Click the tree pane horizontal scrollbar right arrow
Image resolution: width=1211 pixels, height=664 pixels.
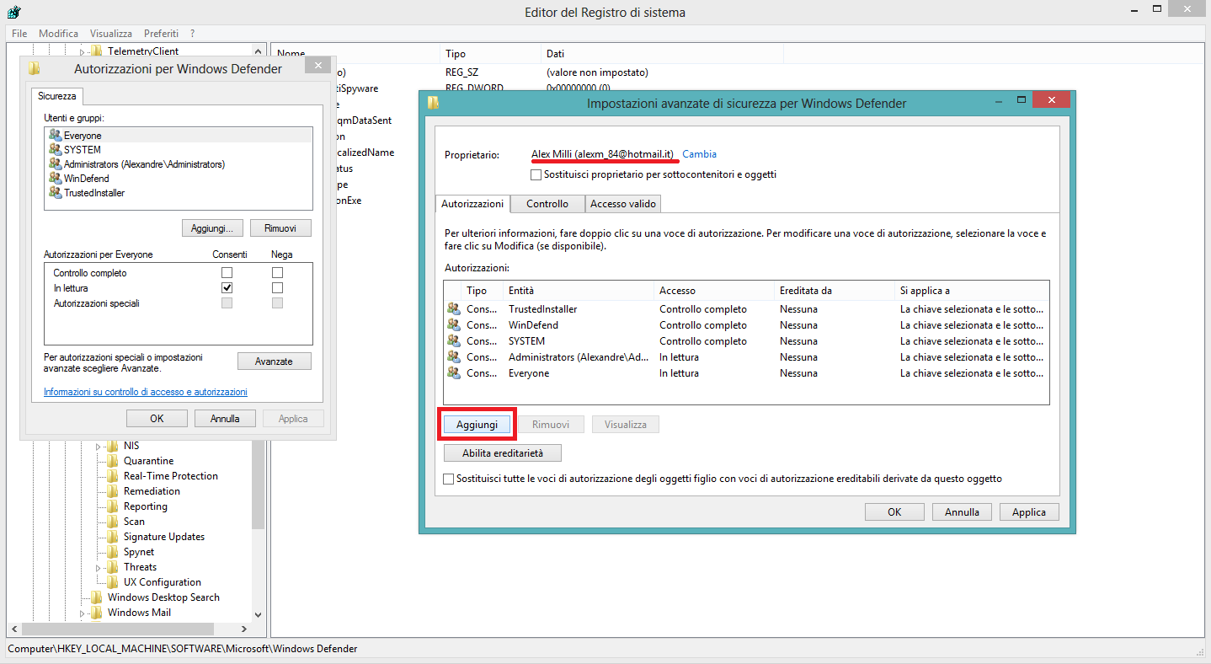point(244,629)
